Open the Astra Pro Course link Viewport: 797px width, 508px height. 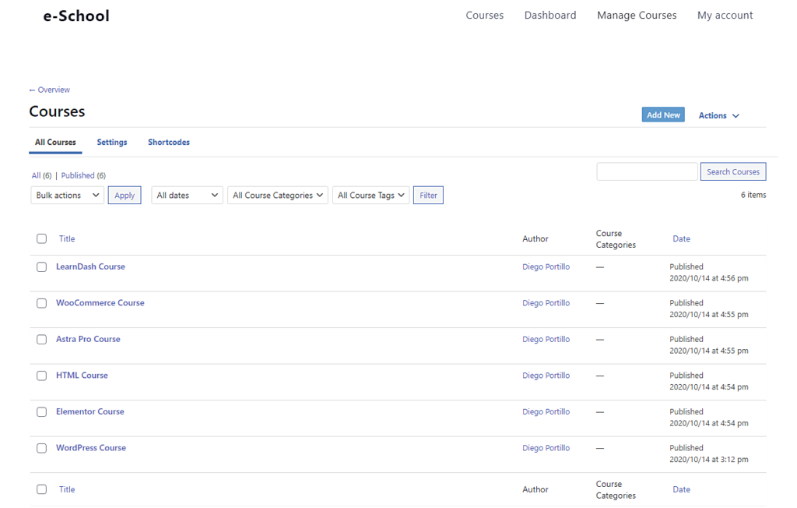[x=88, y=339]
